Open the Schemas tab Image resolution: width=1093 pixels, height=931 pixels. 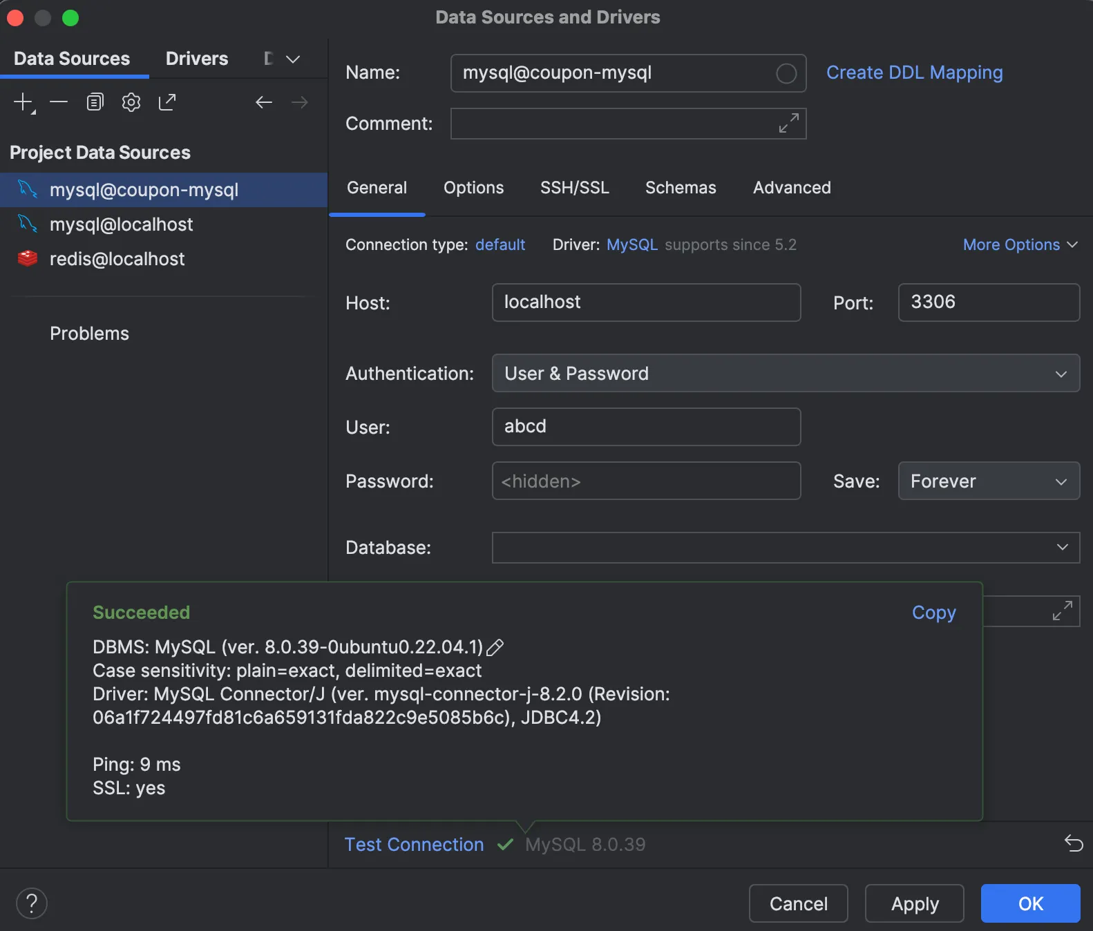[x=680, y=188]
